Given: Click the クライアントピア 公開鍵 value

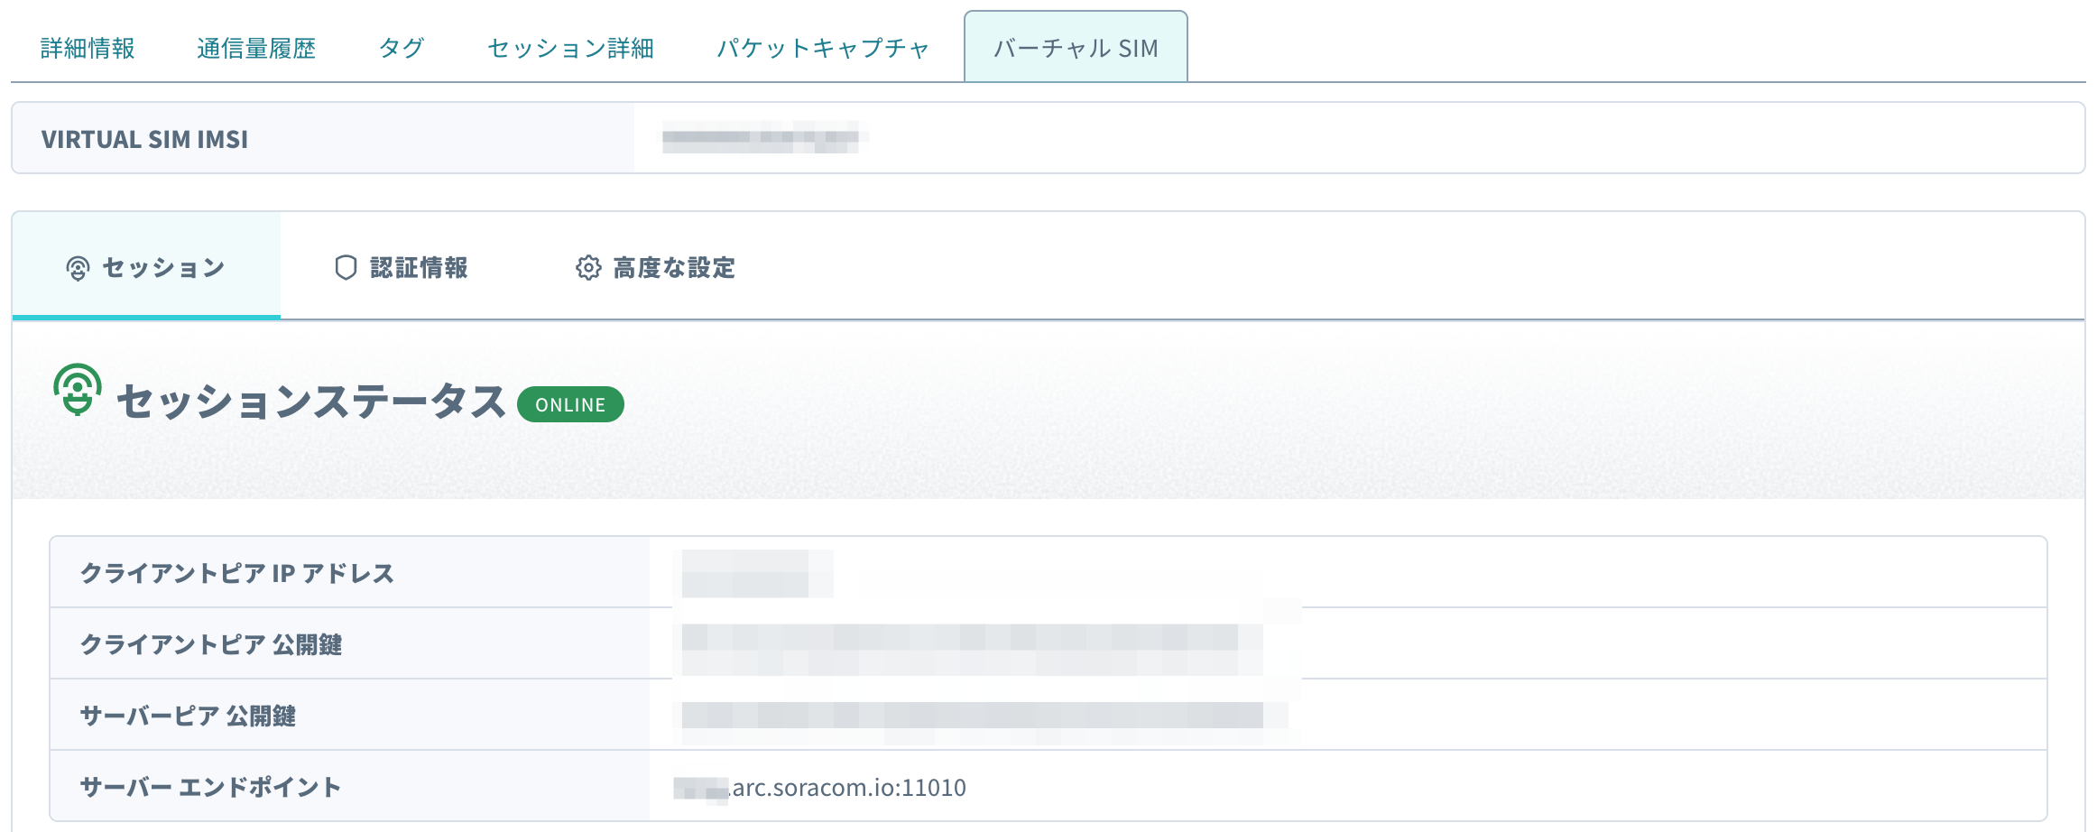Looking at the screenshot, I should (971, 644).
